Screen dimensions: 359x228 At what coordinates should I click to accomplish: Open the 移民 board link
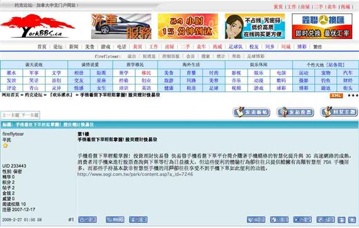point(146,73)
